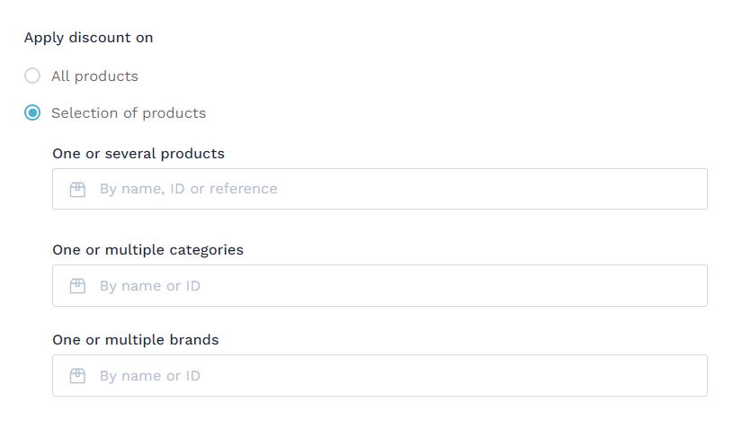The height and width of the screenshot is (430, 733).
Task: Click 'By name or ID' placeholder below categories
Action: click(x=150, y=286)
